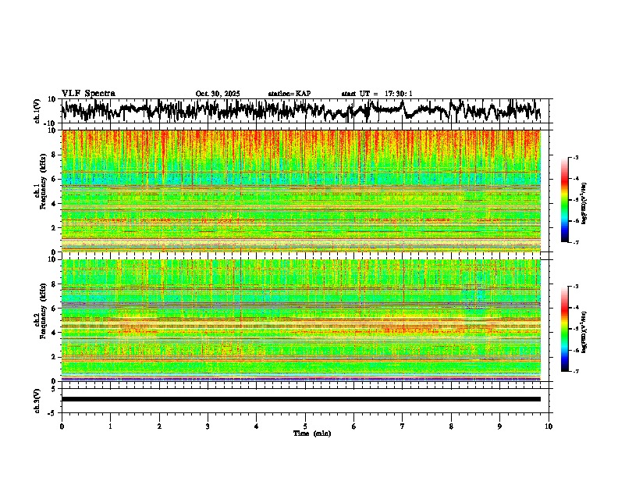Image resolution: width=618 pixels, height=478 pixels.
Task: Click the "start UT = 17:30: 1" text
Action: coord(377,94)
